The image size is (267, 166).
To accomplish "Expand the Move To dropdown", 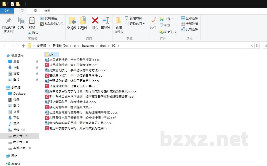I will (72, 30).
